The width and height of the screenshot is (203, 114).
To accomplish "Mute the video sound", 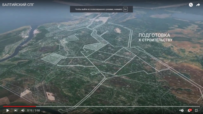I will click(23, 110).
